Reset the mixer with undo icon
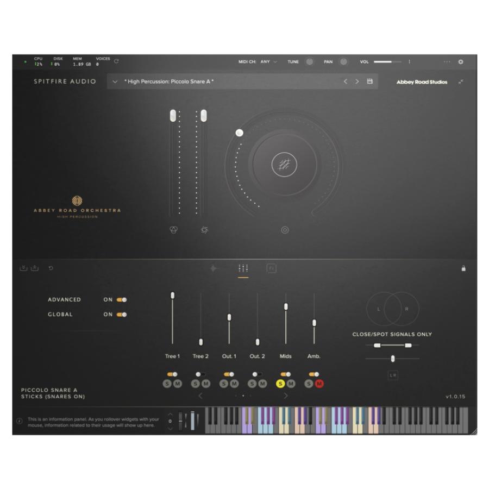This screenshot has width=489, height=489. point(51,268)
